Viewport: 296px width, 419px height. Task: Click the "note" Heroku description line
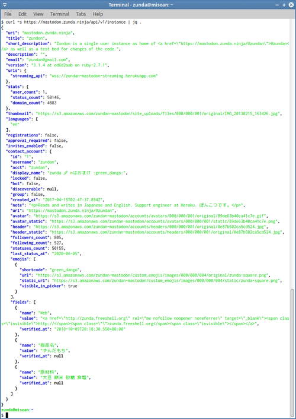(128, 205)
